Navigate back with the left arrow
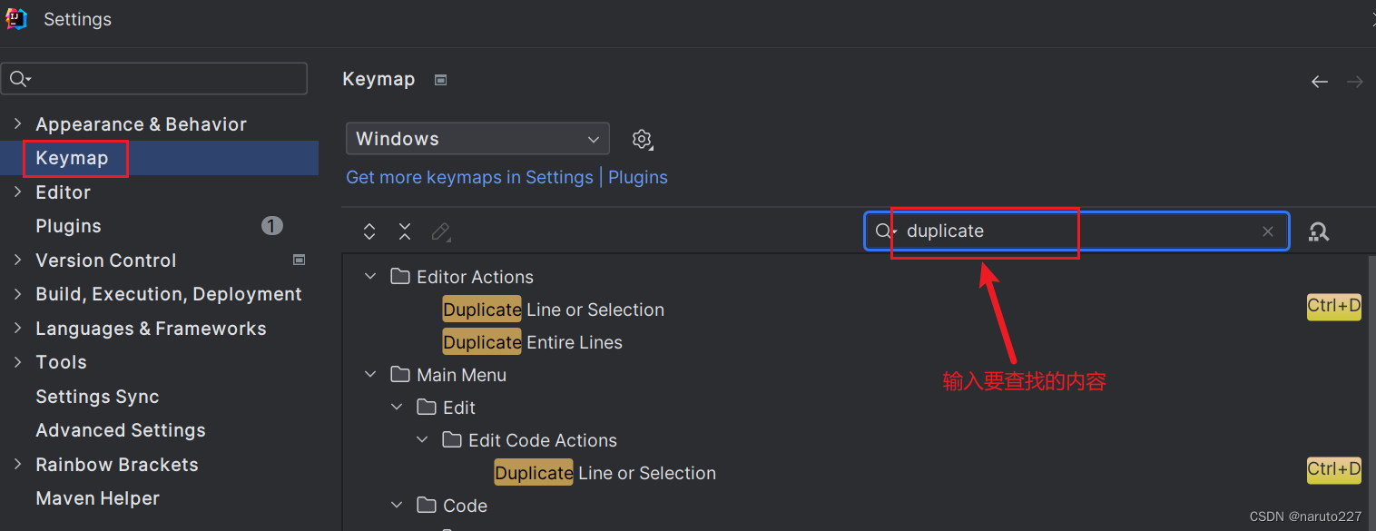Screen dimensions: 1376x531 (1320, 82)
